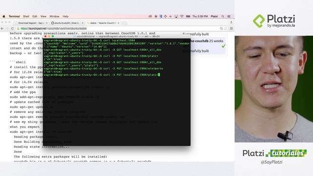
Task: Click the clock showing Thu 3:39 PM
Action: (x=200, y=16)
